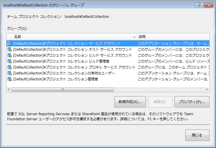The width and height of the screenshot is (216, 148).
Task: Click description cell of ビルド管理者 row
Action: (x=173, y=61)
